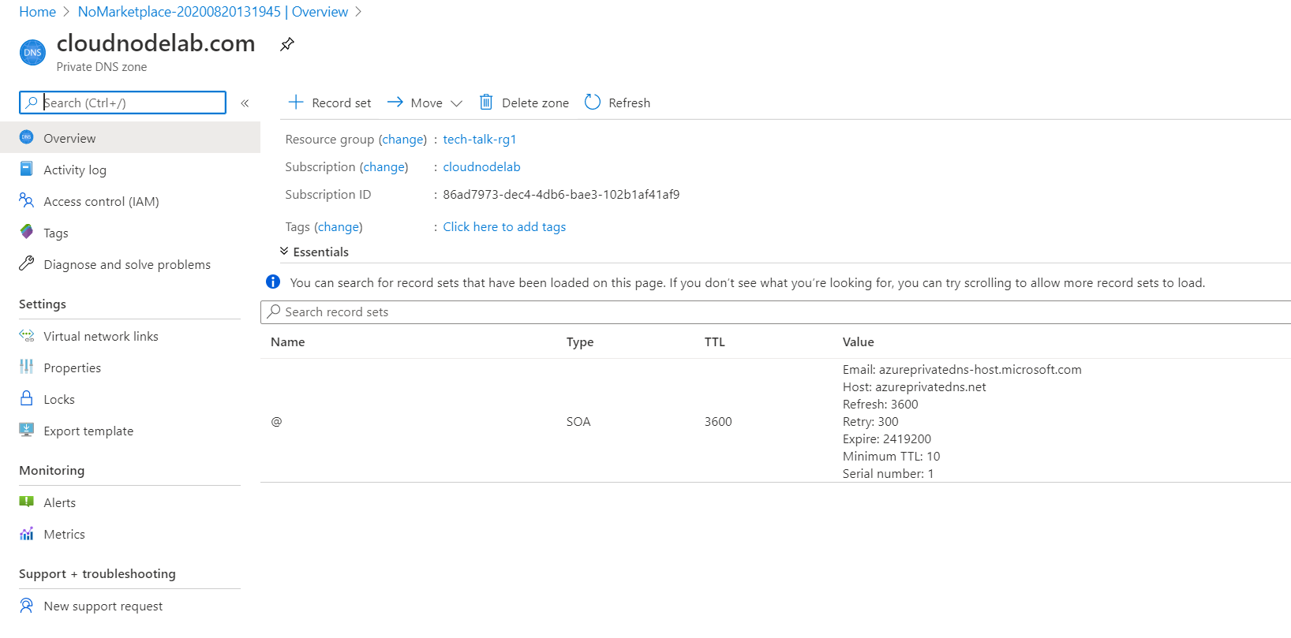
Task: Open Virtual network links settings
Action: [101, 336]
